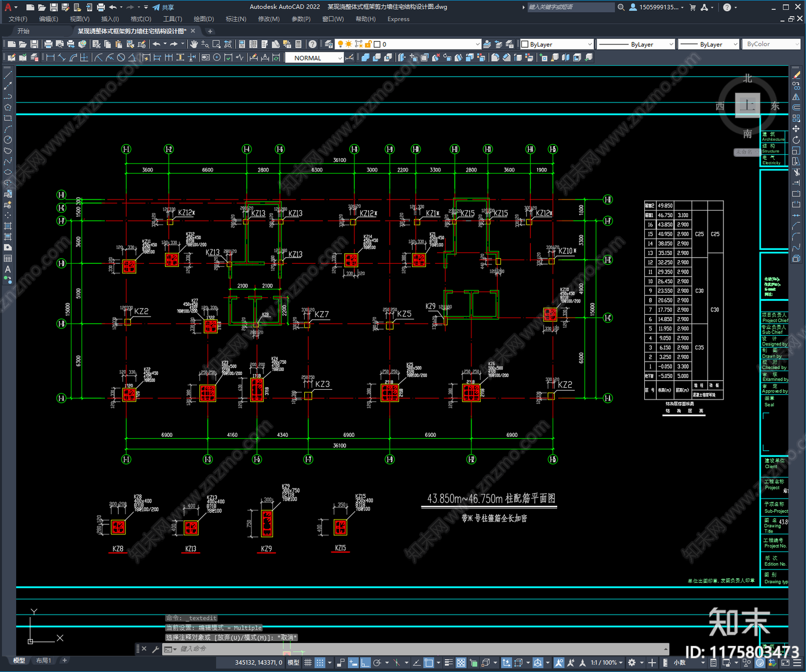Select the Move tool in the right toolbar
This screenshot has width=806, height=672.
796,129
